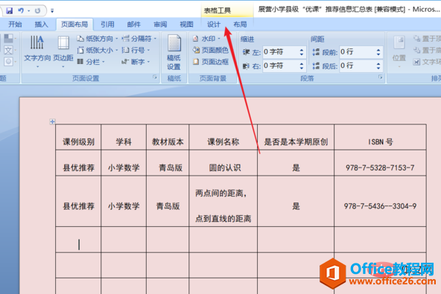Screen dimensions: 441x294
Task: Open 断字 hyphenation dropdown
Action: [136, 62]
